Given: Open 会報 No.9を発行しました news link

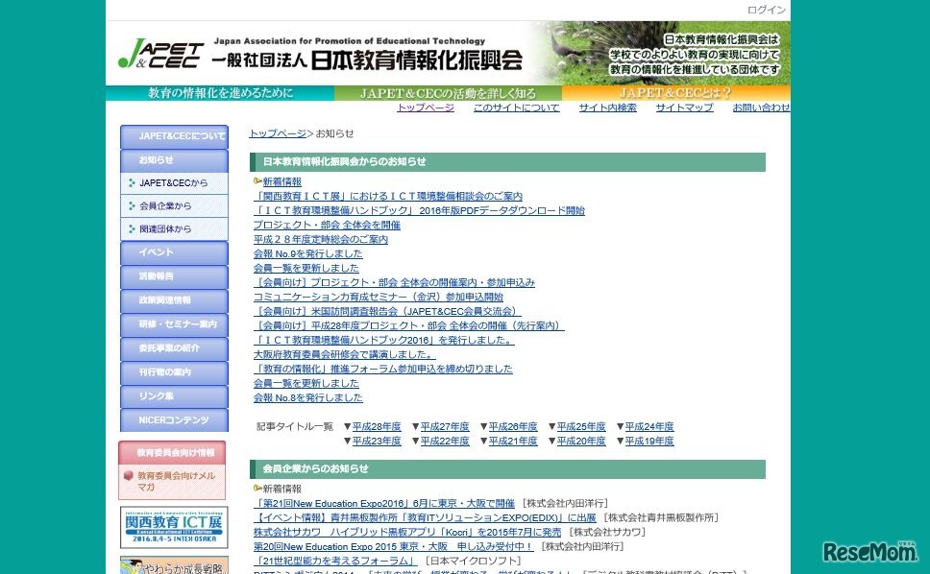Looking at the screenshot, I should tap(307, 254).
